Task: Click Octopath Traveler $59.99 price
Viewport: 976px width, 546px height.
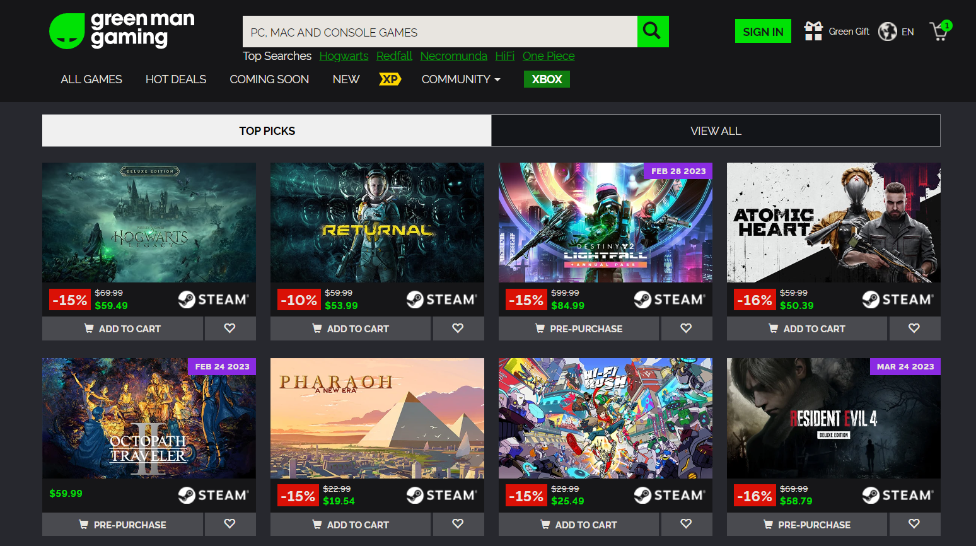Action: pyautogui.click(x=66, y=494)
